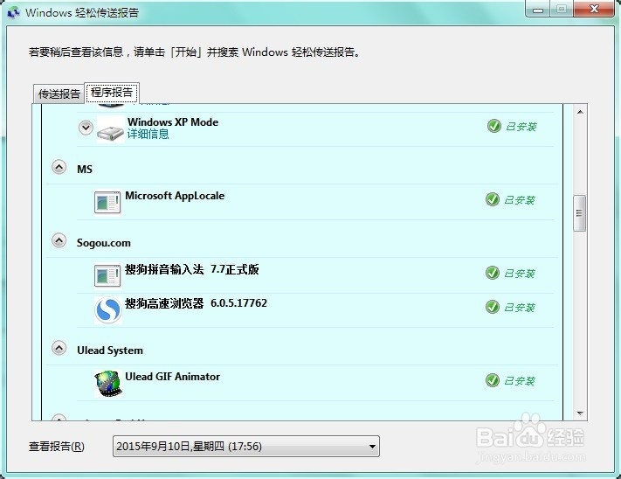Click green checkmark beside 搜狗高速浏览器
The width and height of the screenshot is (621, 479).
coord(493,307)
